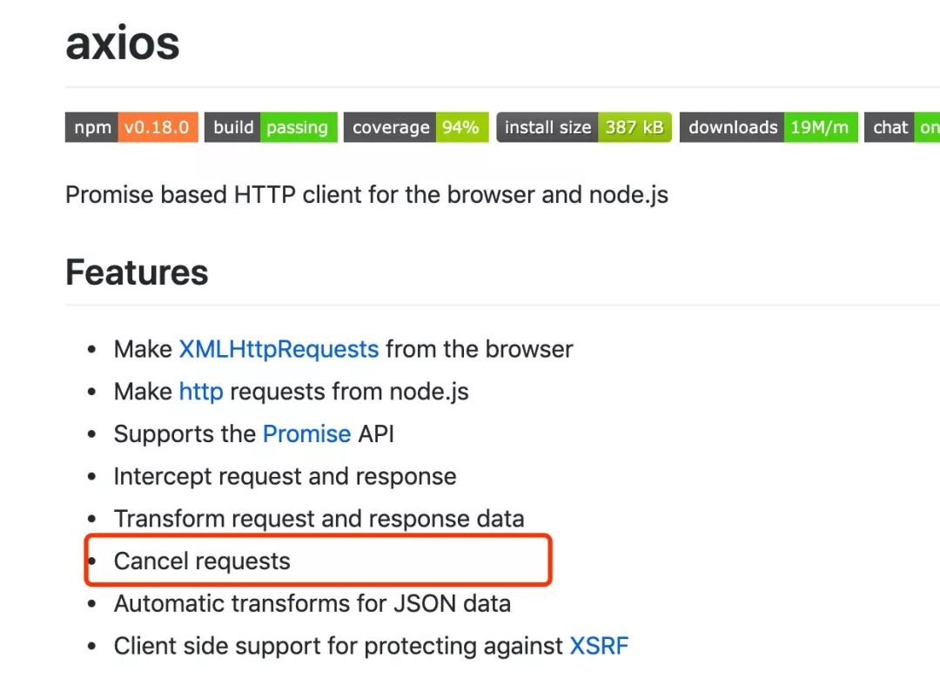Click the axios page title

[123, 43]
